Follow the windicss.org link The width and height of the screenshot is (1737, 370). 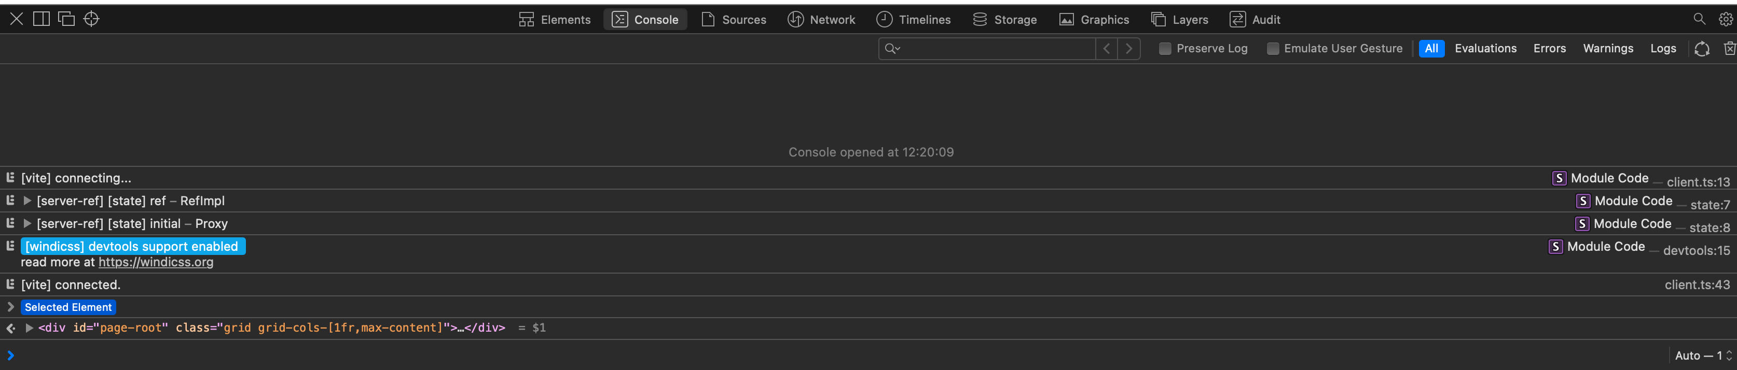tap(156, 262)
